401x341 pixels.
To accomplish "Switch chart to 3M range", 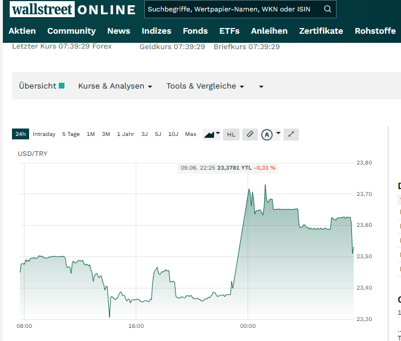I will point(106,134).
